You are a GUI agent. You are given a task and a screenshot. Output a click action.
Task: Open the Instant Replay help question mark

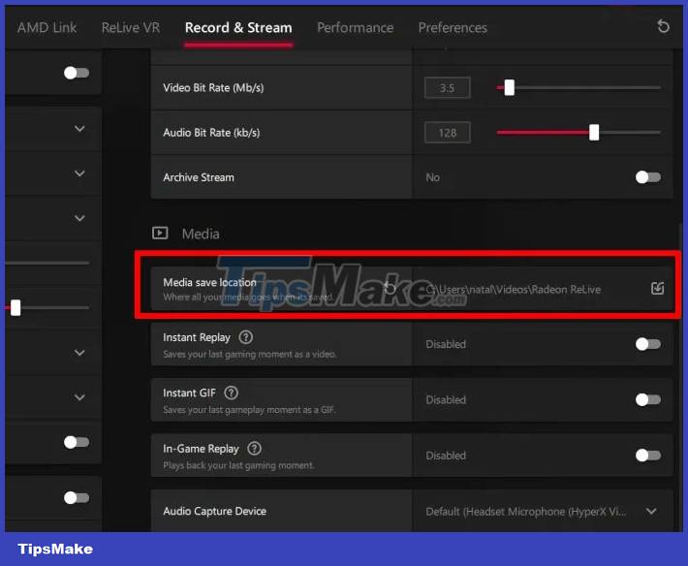(246, 337)
